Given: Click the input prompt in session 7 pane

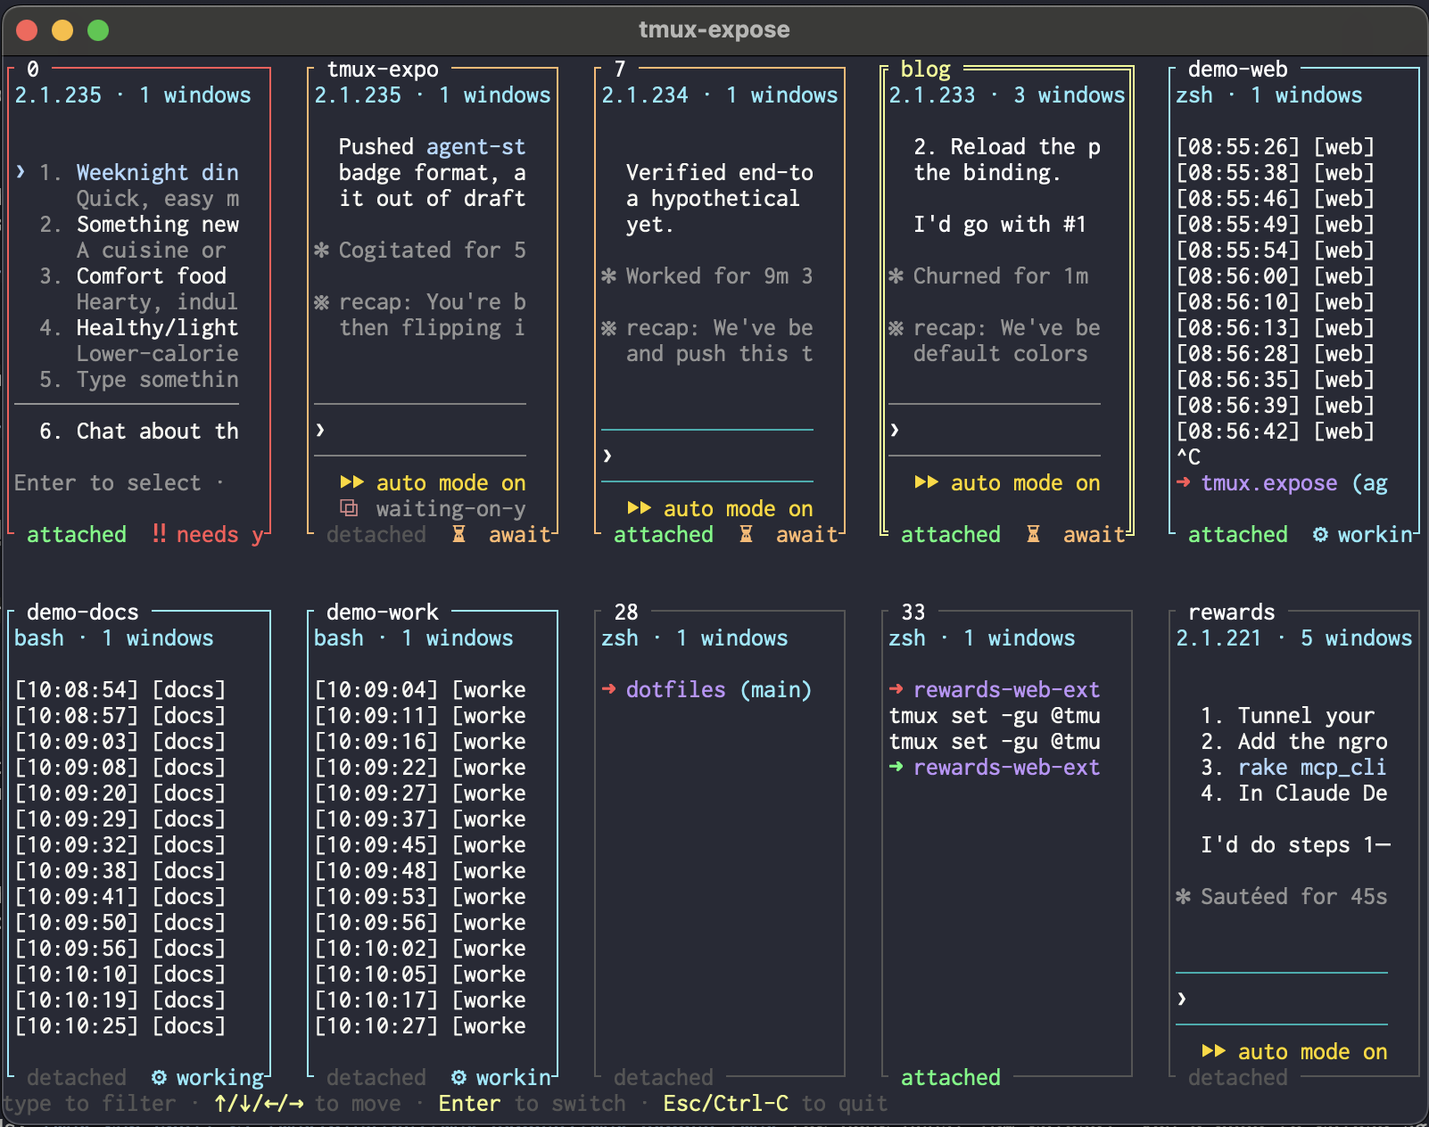Looking at the screenshot, I should 707,456.
